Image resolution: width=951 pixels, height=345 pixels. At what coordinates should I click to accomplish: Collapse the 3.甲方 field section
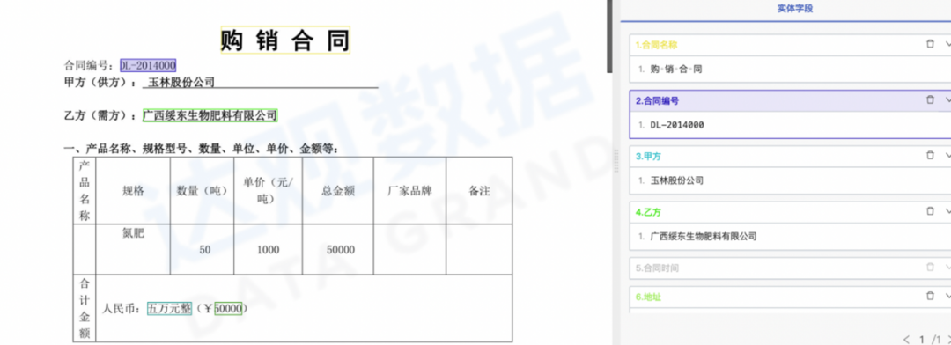click(947, 156)
